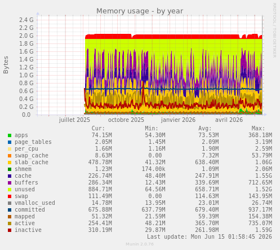Click the pale yellow per_cpu legend swatch
This screenshot has height=250, width=280.
point(10,149)
